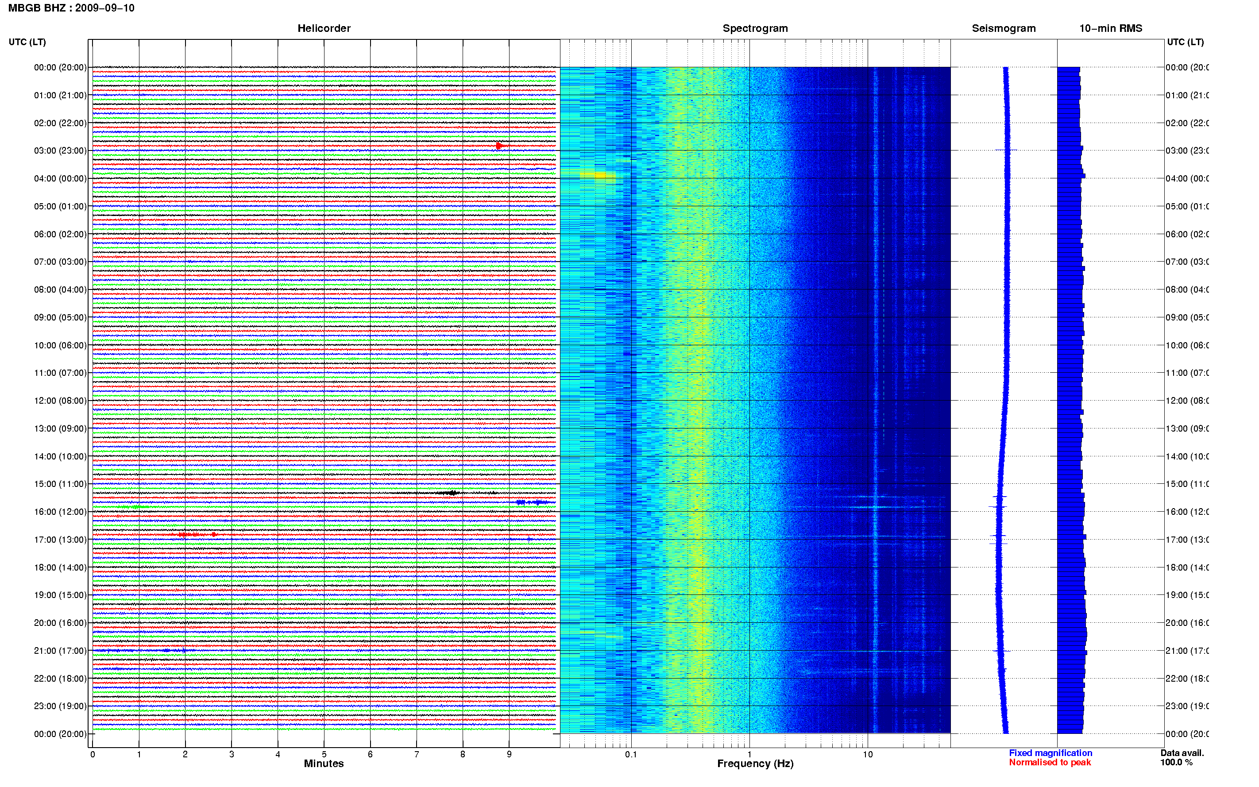Click left time label '15:00 (11:00)'

[x=60, y=484]
